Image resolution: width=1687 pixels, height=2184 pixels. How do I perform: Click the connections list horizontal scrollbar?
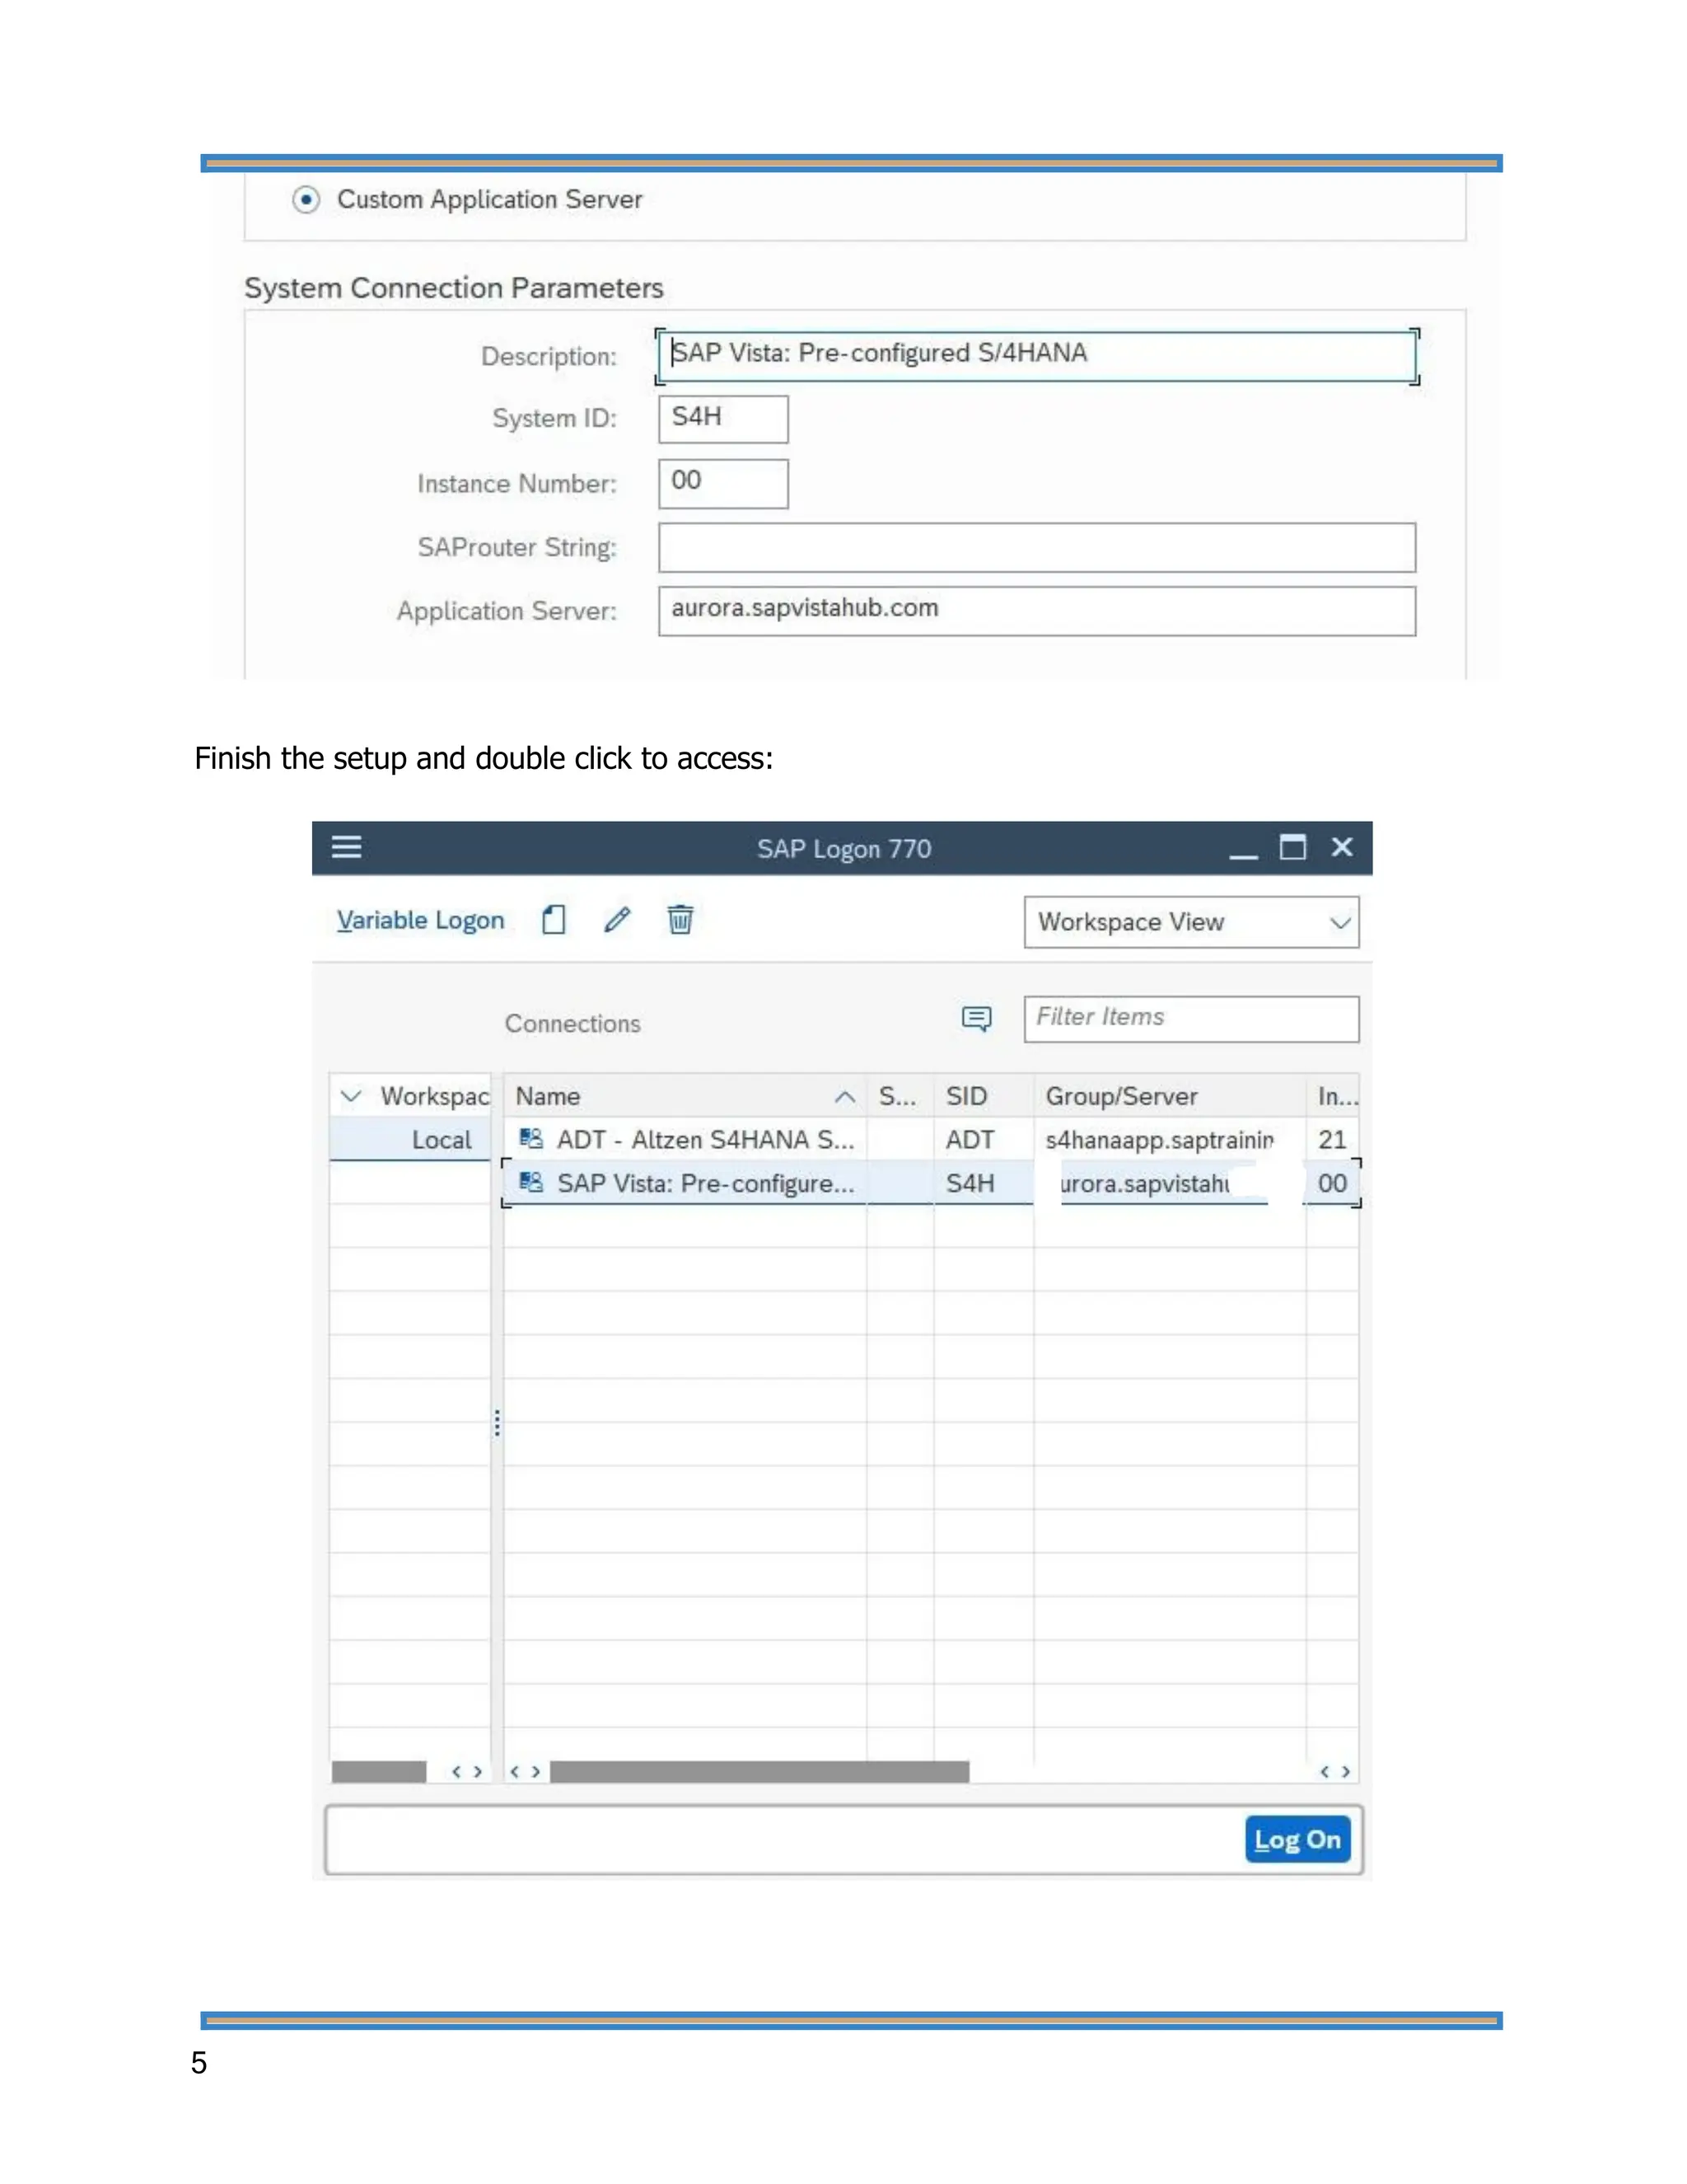pyautogui.click(x=759, y=1772)
